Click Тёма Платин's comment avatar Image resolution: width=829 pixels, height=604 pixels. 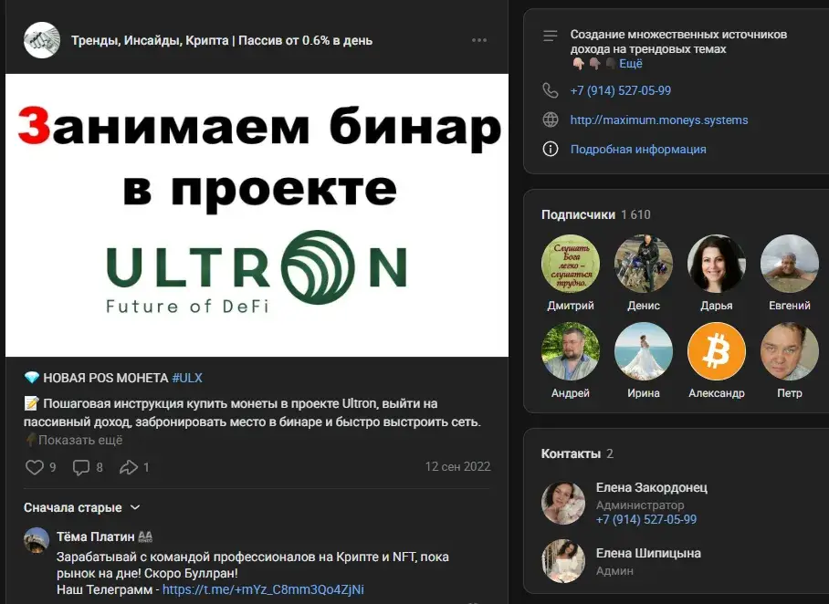tap(37, 540)
